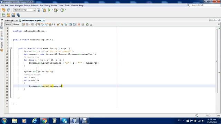Click the Comment lines icon
Screen dimensions: 221x124
click(x=87, y=24)
